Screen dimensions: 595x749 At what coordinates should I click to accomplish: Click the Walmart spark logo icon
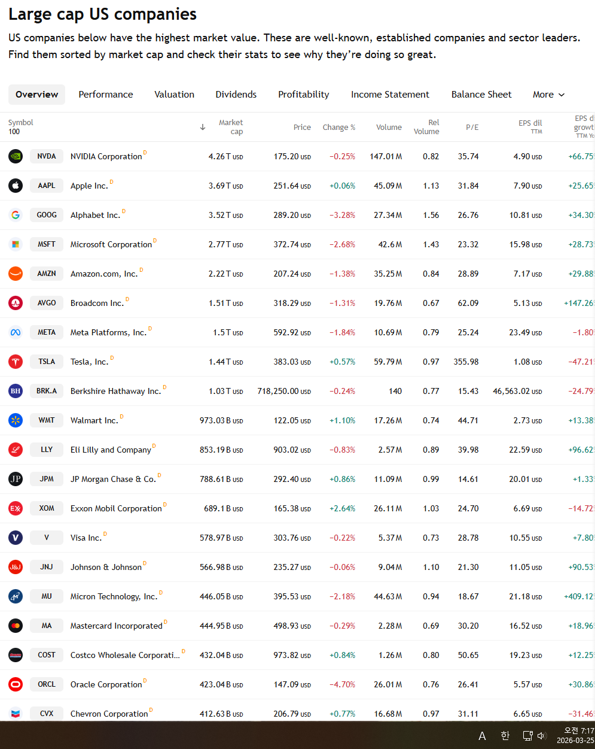click(16, 420)
